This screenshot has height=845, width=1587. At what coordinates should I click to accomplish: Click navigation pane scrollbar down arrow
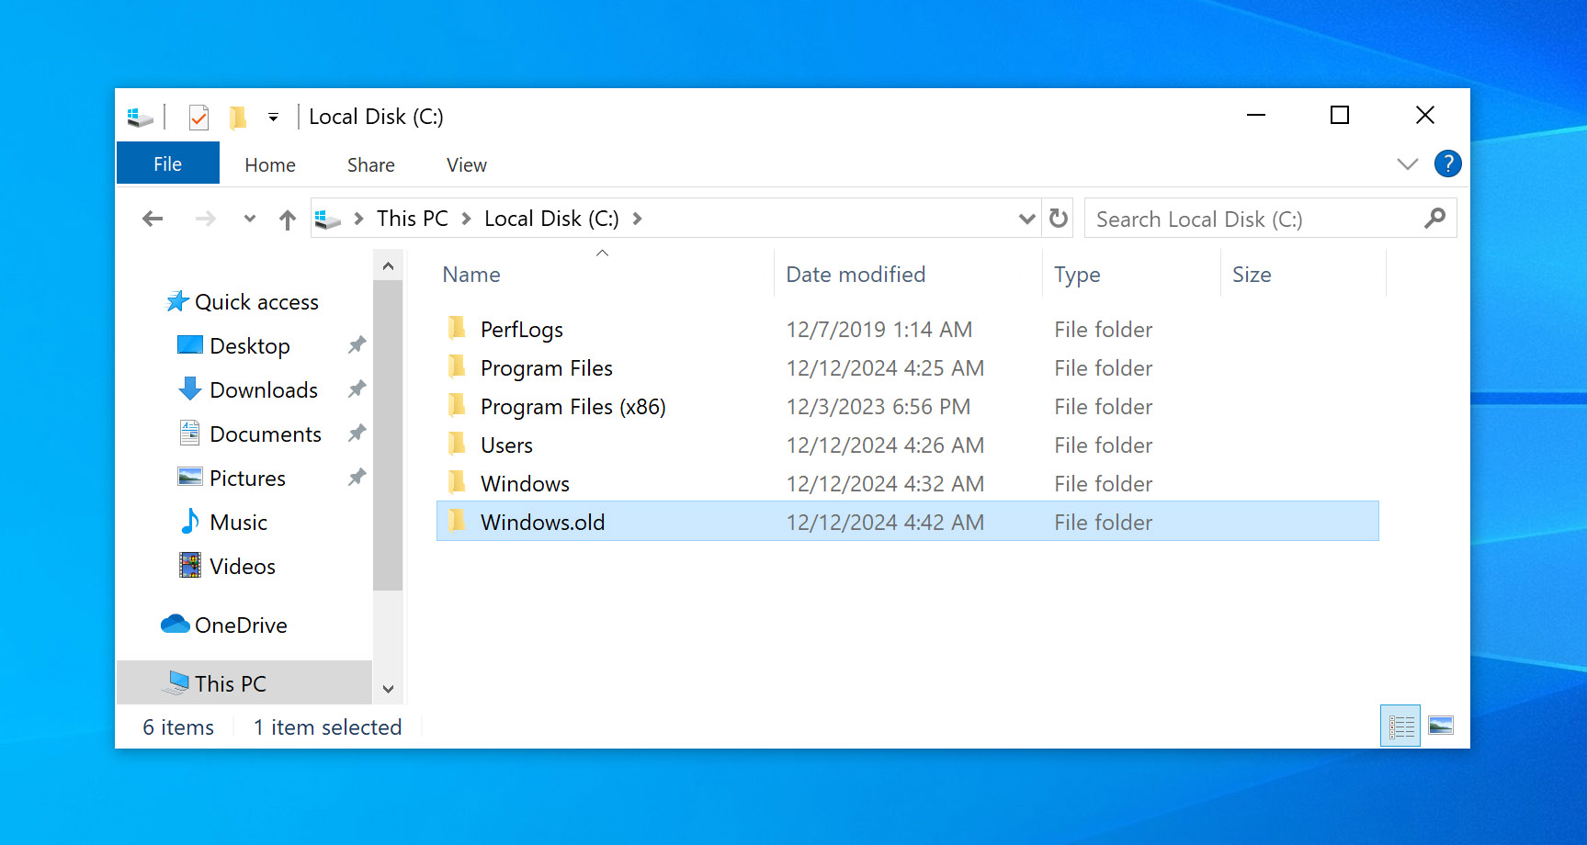pyautogui.click(x=388, y=689)
